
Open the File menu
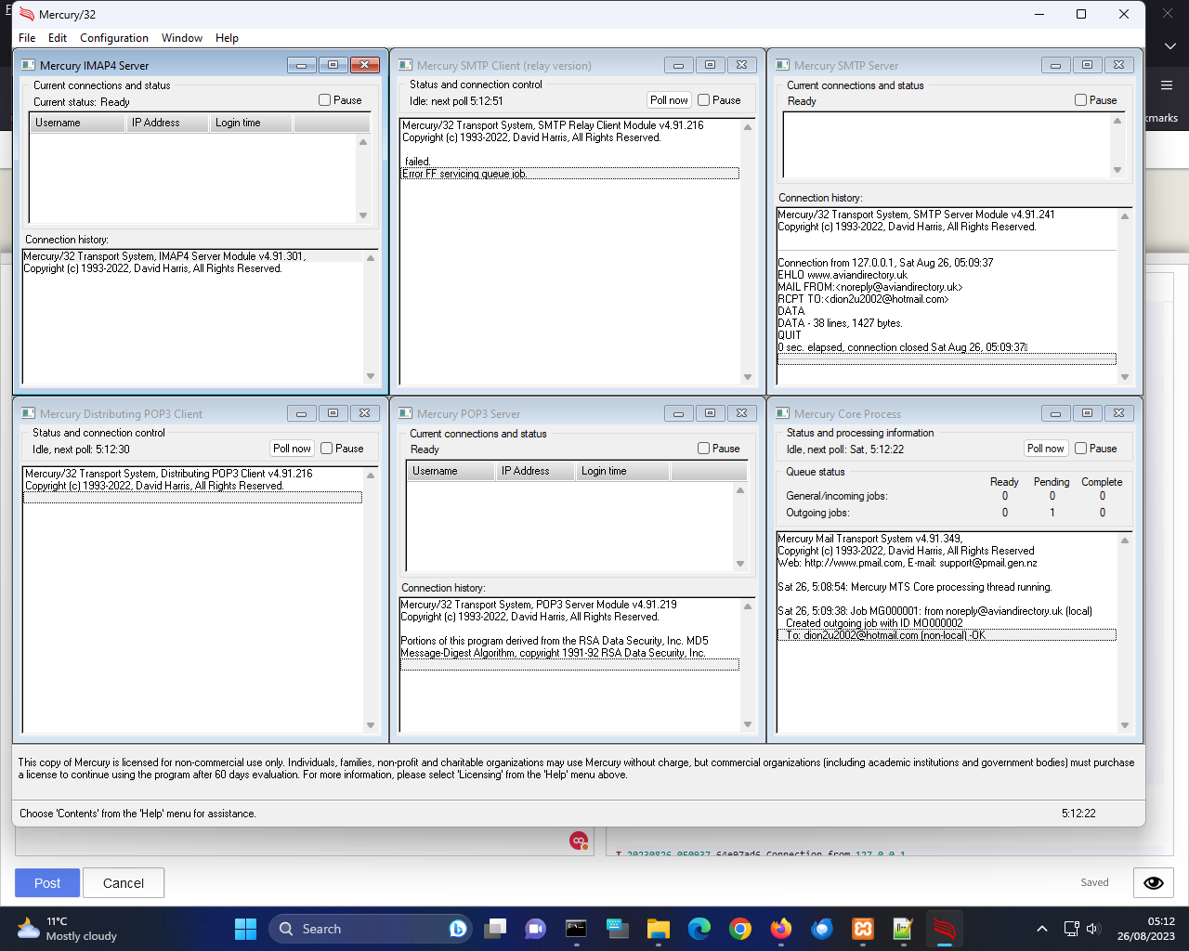(x=27, y=38)
